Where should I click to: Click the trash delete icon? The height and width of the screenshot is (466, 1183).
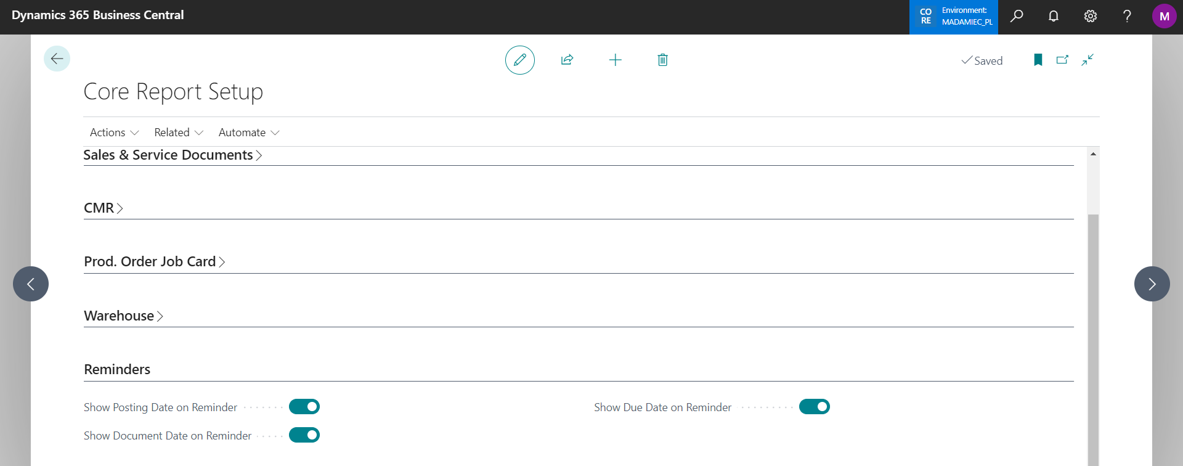point(662,60)
